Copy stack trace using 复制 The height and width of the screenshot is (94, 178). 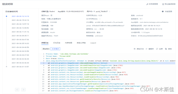(168, 49)
